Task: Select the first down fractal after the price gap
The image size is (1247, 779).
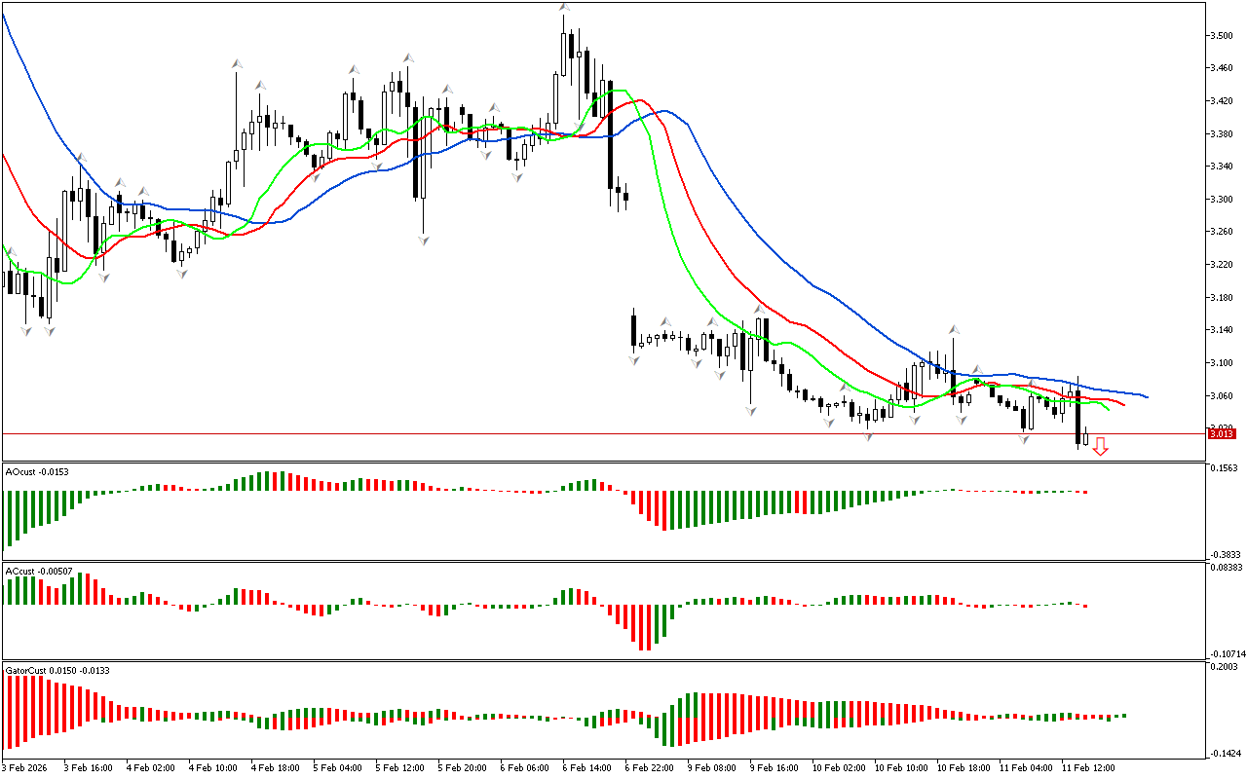Action: pos(634,359)
